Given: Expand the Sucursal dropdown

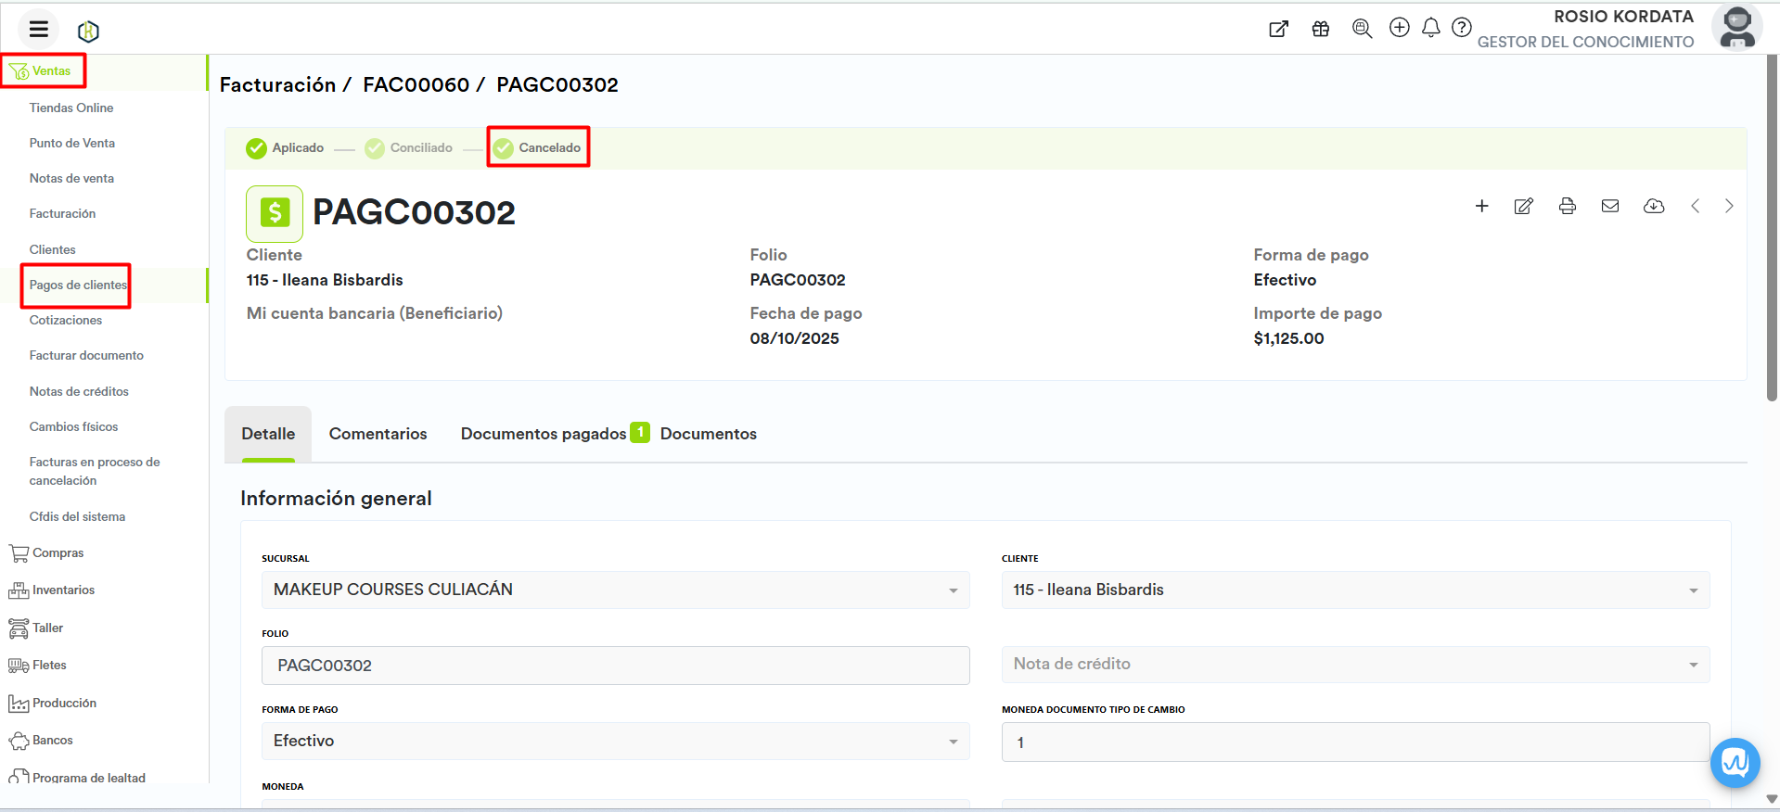Looking at the screenshot, I should point(615,590).
